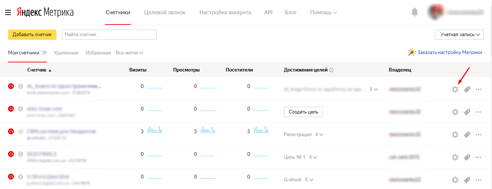The height and width of the screenshot is (189, 492).
Task: Open more options dots in Регистрация row
Action: click(479, 135)
